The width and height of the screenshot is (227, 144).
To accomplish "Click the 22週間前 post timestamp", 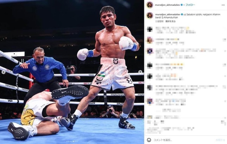I will [159, 21].
